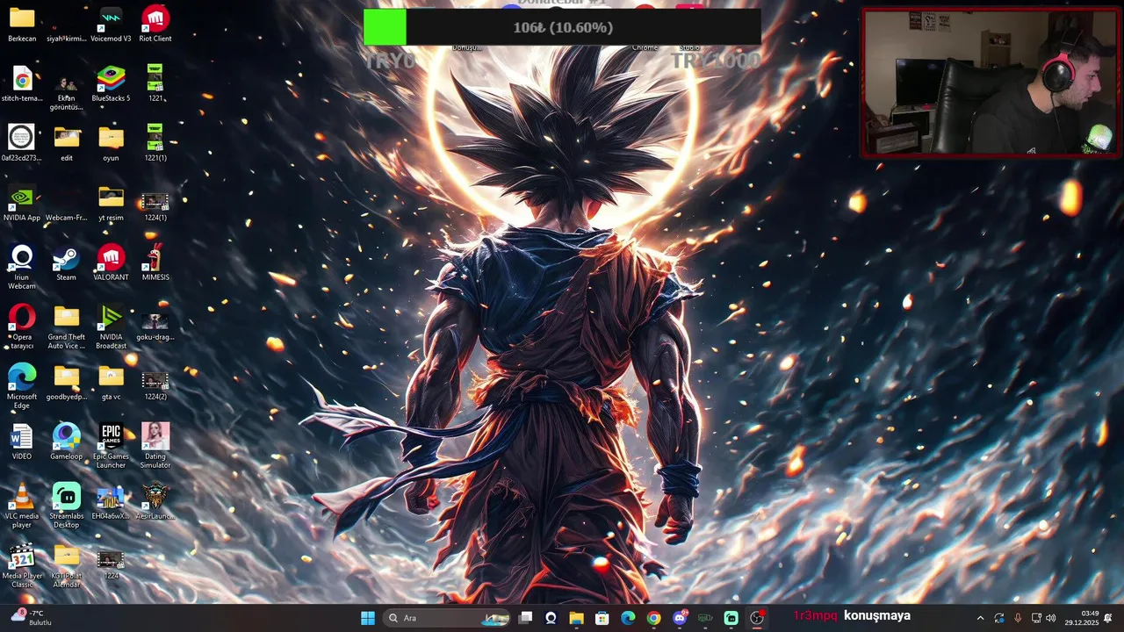This screenshot has width=1124, height=632.
Task: Open Microsoft Store from the taskbar
Action: coord(602,618)
